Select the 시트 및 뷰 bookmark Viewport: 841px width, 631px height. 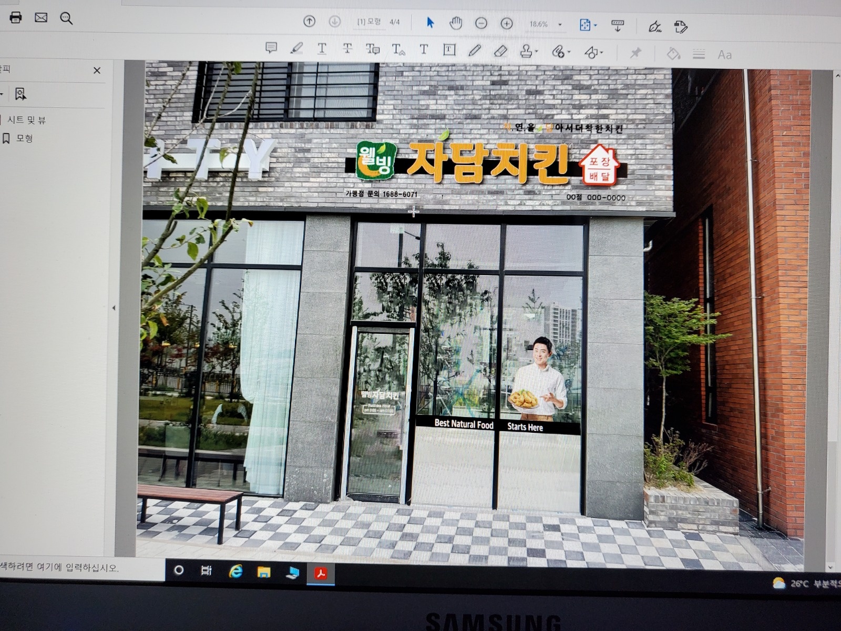26,120
